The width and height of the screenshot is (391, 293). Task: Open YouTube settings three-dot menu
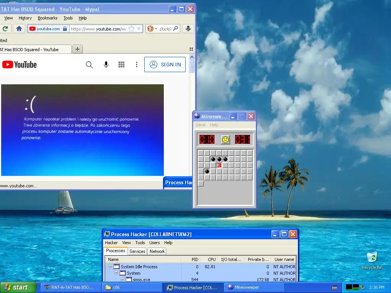(x=136, y=64)
